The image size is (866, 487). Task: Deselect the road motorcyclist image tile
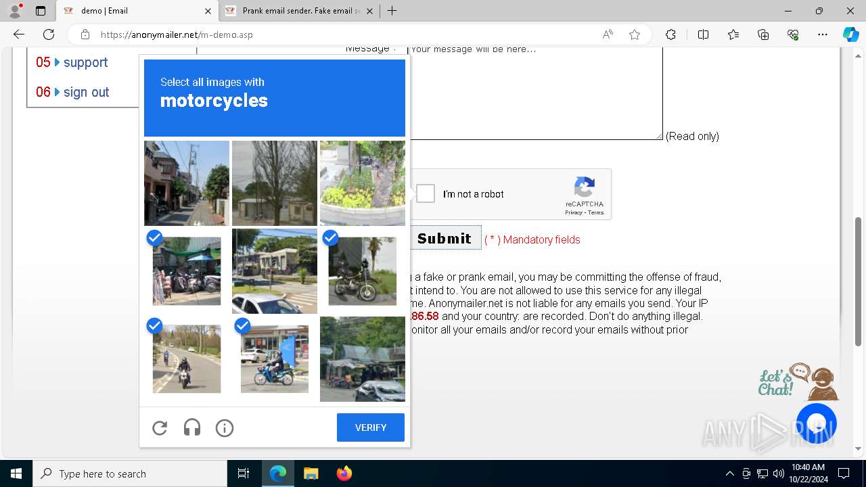[187, 359]
